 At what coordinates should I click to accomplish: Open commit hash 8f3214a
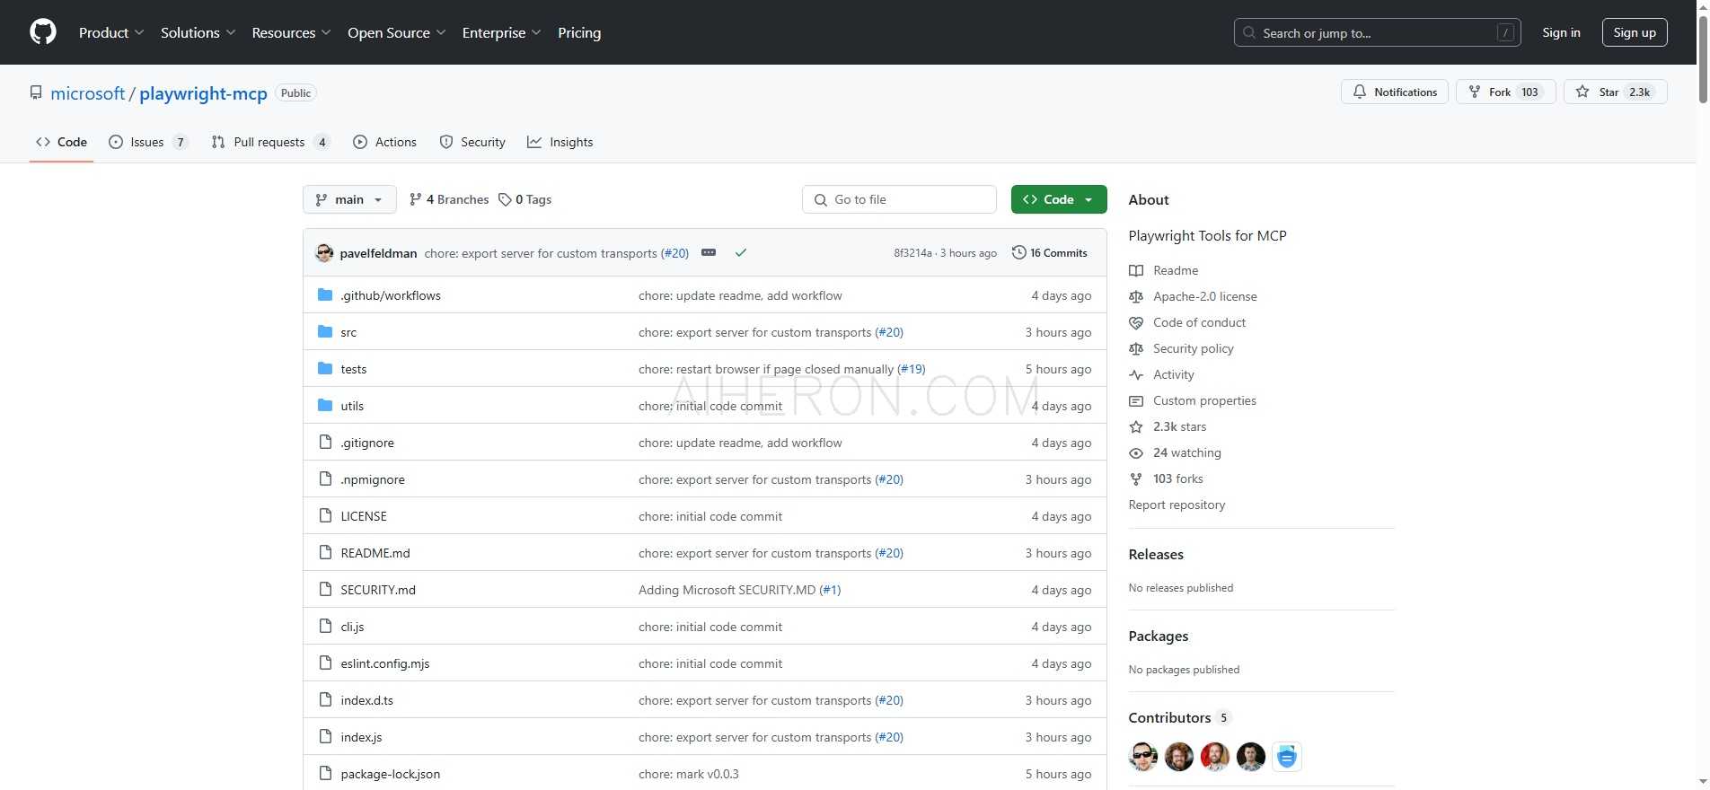click(912, 253)
